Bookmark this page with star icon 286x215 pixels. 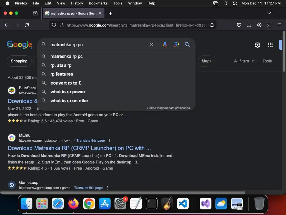(212, 25)
